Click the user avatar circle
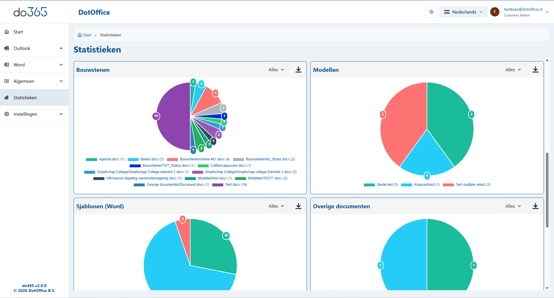 495,12
